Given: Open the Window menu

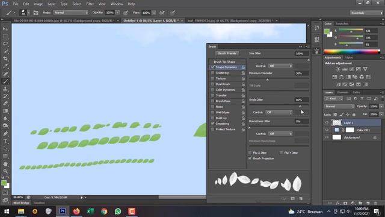Looking at the screenshot, I should pos(117,4).
